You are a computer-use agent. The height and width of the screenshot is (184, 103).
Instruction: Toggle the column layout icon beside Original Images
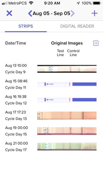(x=96, y=43)
